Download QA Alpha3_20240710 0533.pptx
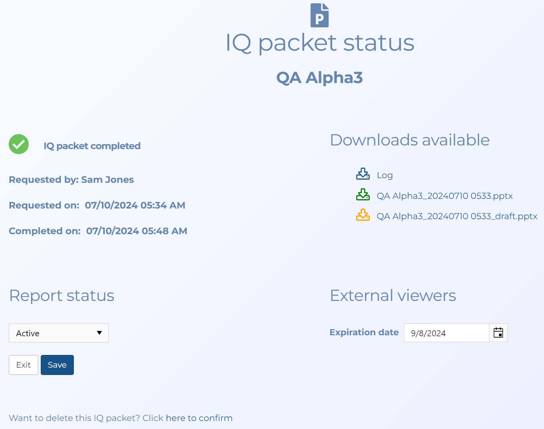 (x=444, y=196)
